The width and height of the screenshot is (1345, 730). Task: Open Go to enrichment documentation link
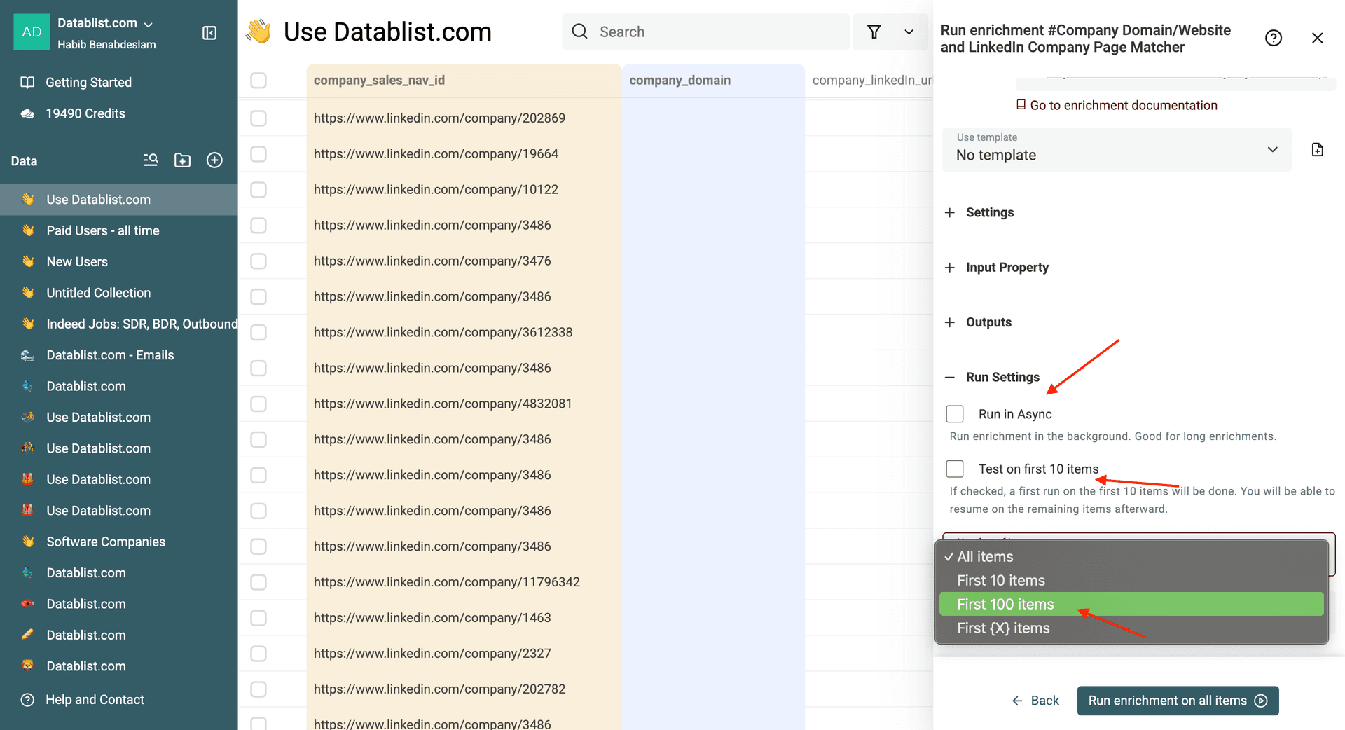(1123, 105)
